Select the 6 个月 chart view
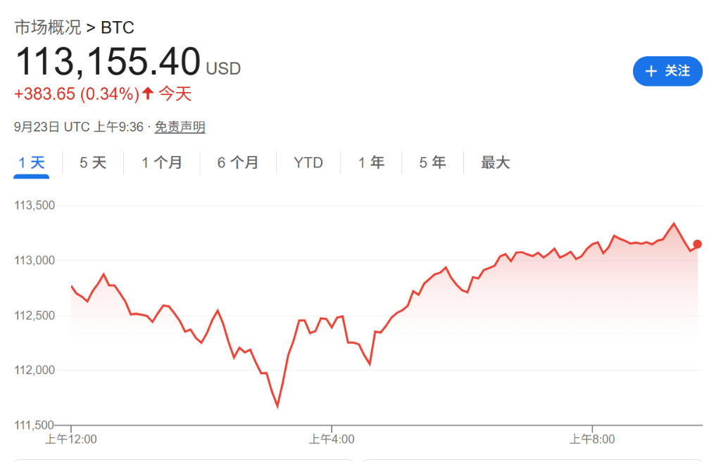Image resolution: width=721 pixels, height=462 pixels. [237, 162]
